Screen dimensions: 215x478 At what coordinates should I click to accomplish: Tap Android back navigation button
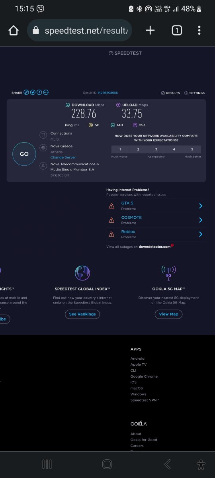point(168,464)
